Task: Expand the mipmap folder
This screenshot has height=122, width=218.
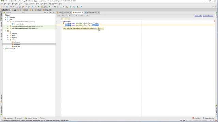Action: (8, 38)
